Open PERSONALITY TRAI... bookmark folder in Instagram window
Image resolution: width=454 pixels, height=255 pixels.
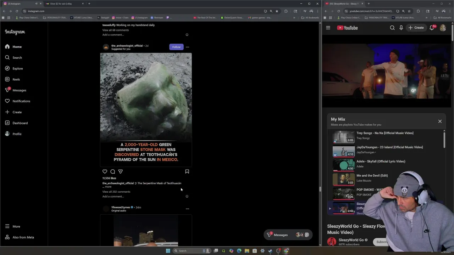55,17
